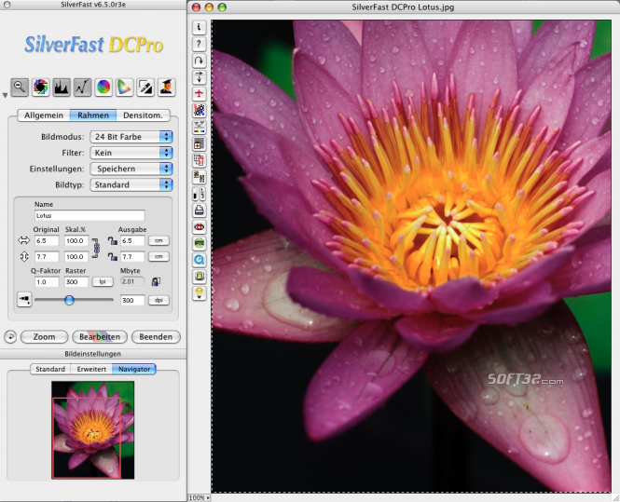Click the light bulb icon in vertical toolbar

[200, 293]
